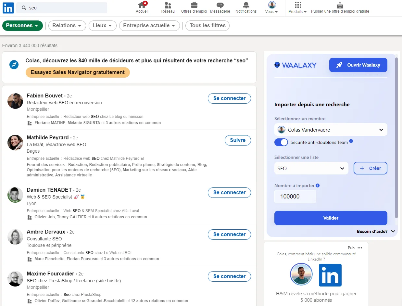Connect with Damien TENADET
402x306 pixels.
pyautogui.click(x=229, y=193)
